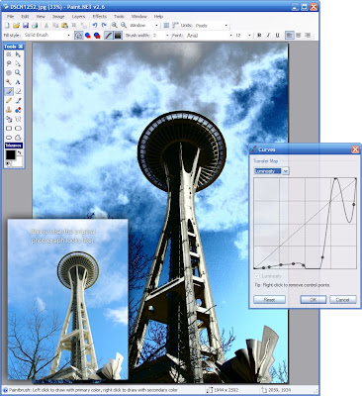
Task: Toggle Bold text formatting
Action: pyautogui.click(x=259, y=35)
